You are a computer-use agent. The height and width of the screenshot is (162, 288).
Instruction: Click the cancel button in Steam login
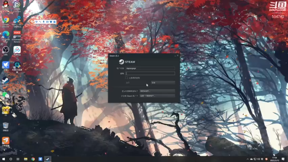click(x=163, y=83)
